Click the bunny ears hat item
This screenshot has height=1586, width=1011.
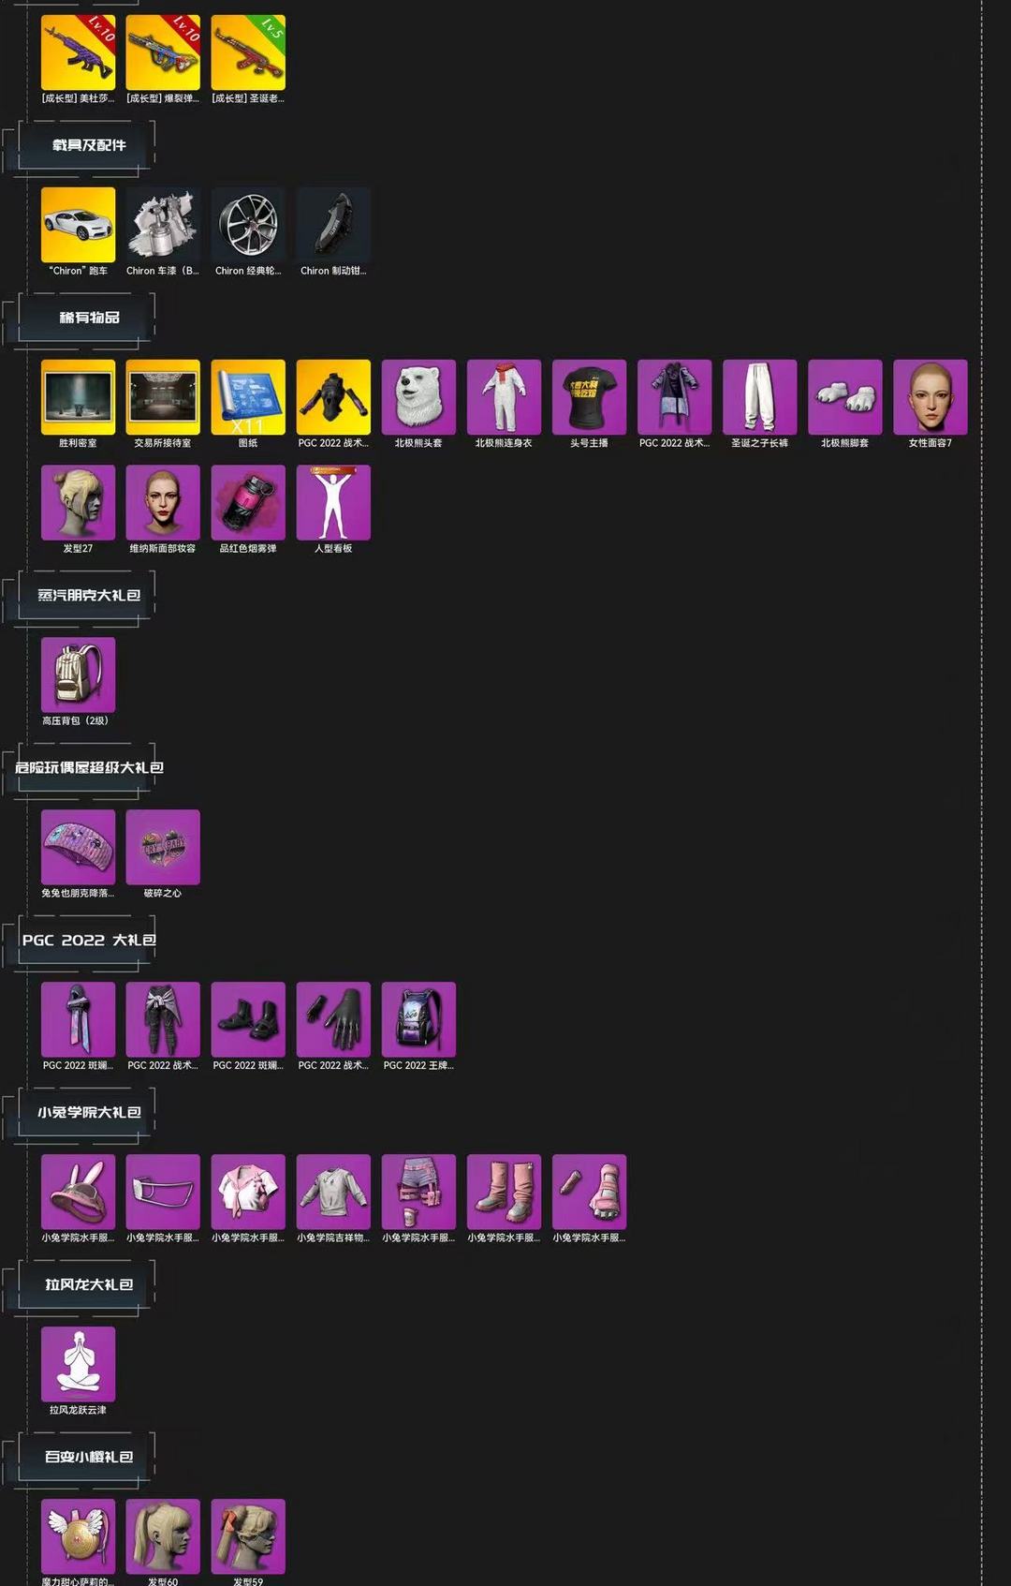(x=78, y=1192)
